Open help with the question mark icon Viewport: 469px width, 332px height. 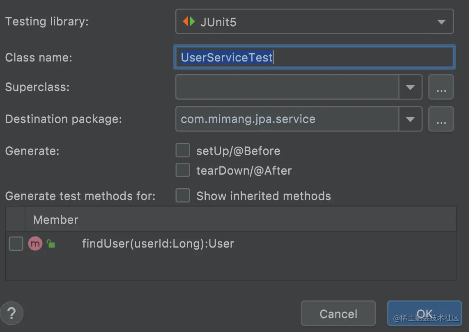(11, 314)
